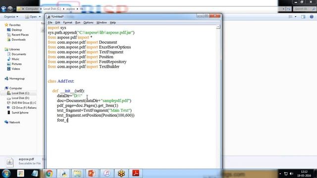317x178 pixels.
Task: Select Local Disk (C:) drive
Action: point(20,93)
